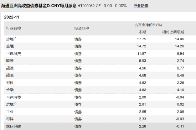This screenshot has height=130, width=196.
Task: Click the 0.02 change value
Action: tap(180, 104)
